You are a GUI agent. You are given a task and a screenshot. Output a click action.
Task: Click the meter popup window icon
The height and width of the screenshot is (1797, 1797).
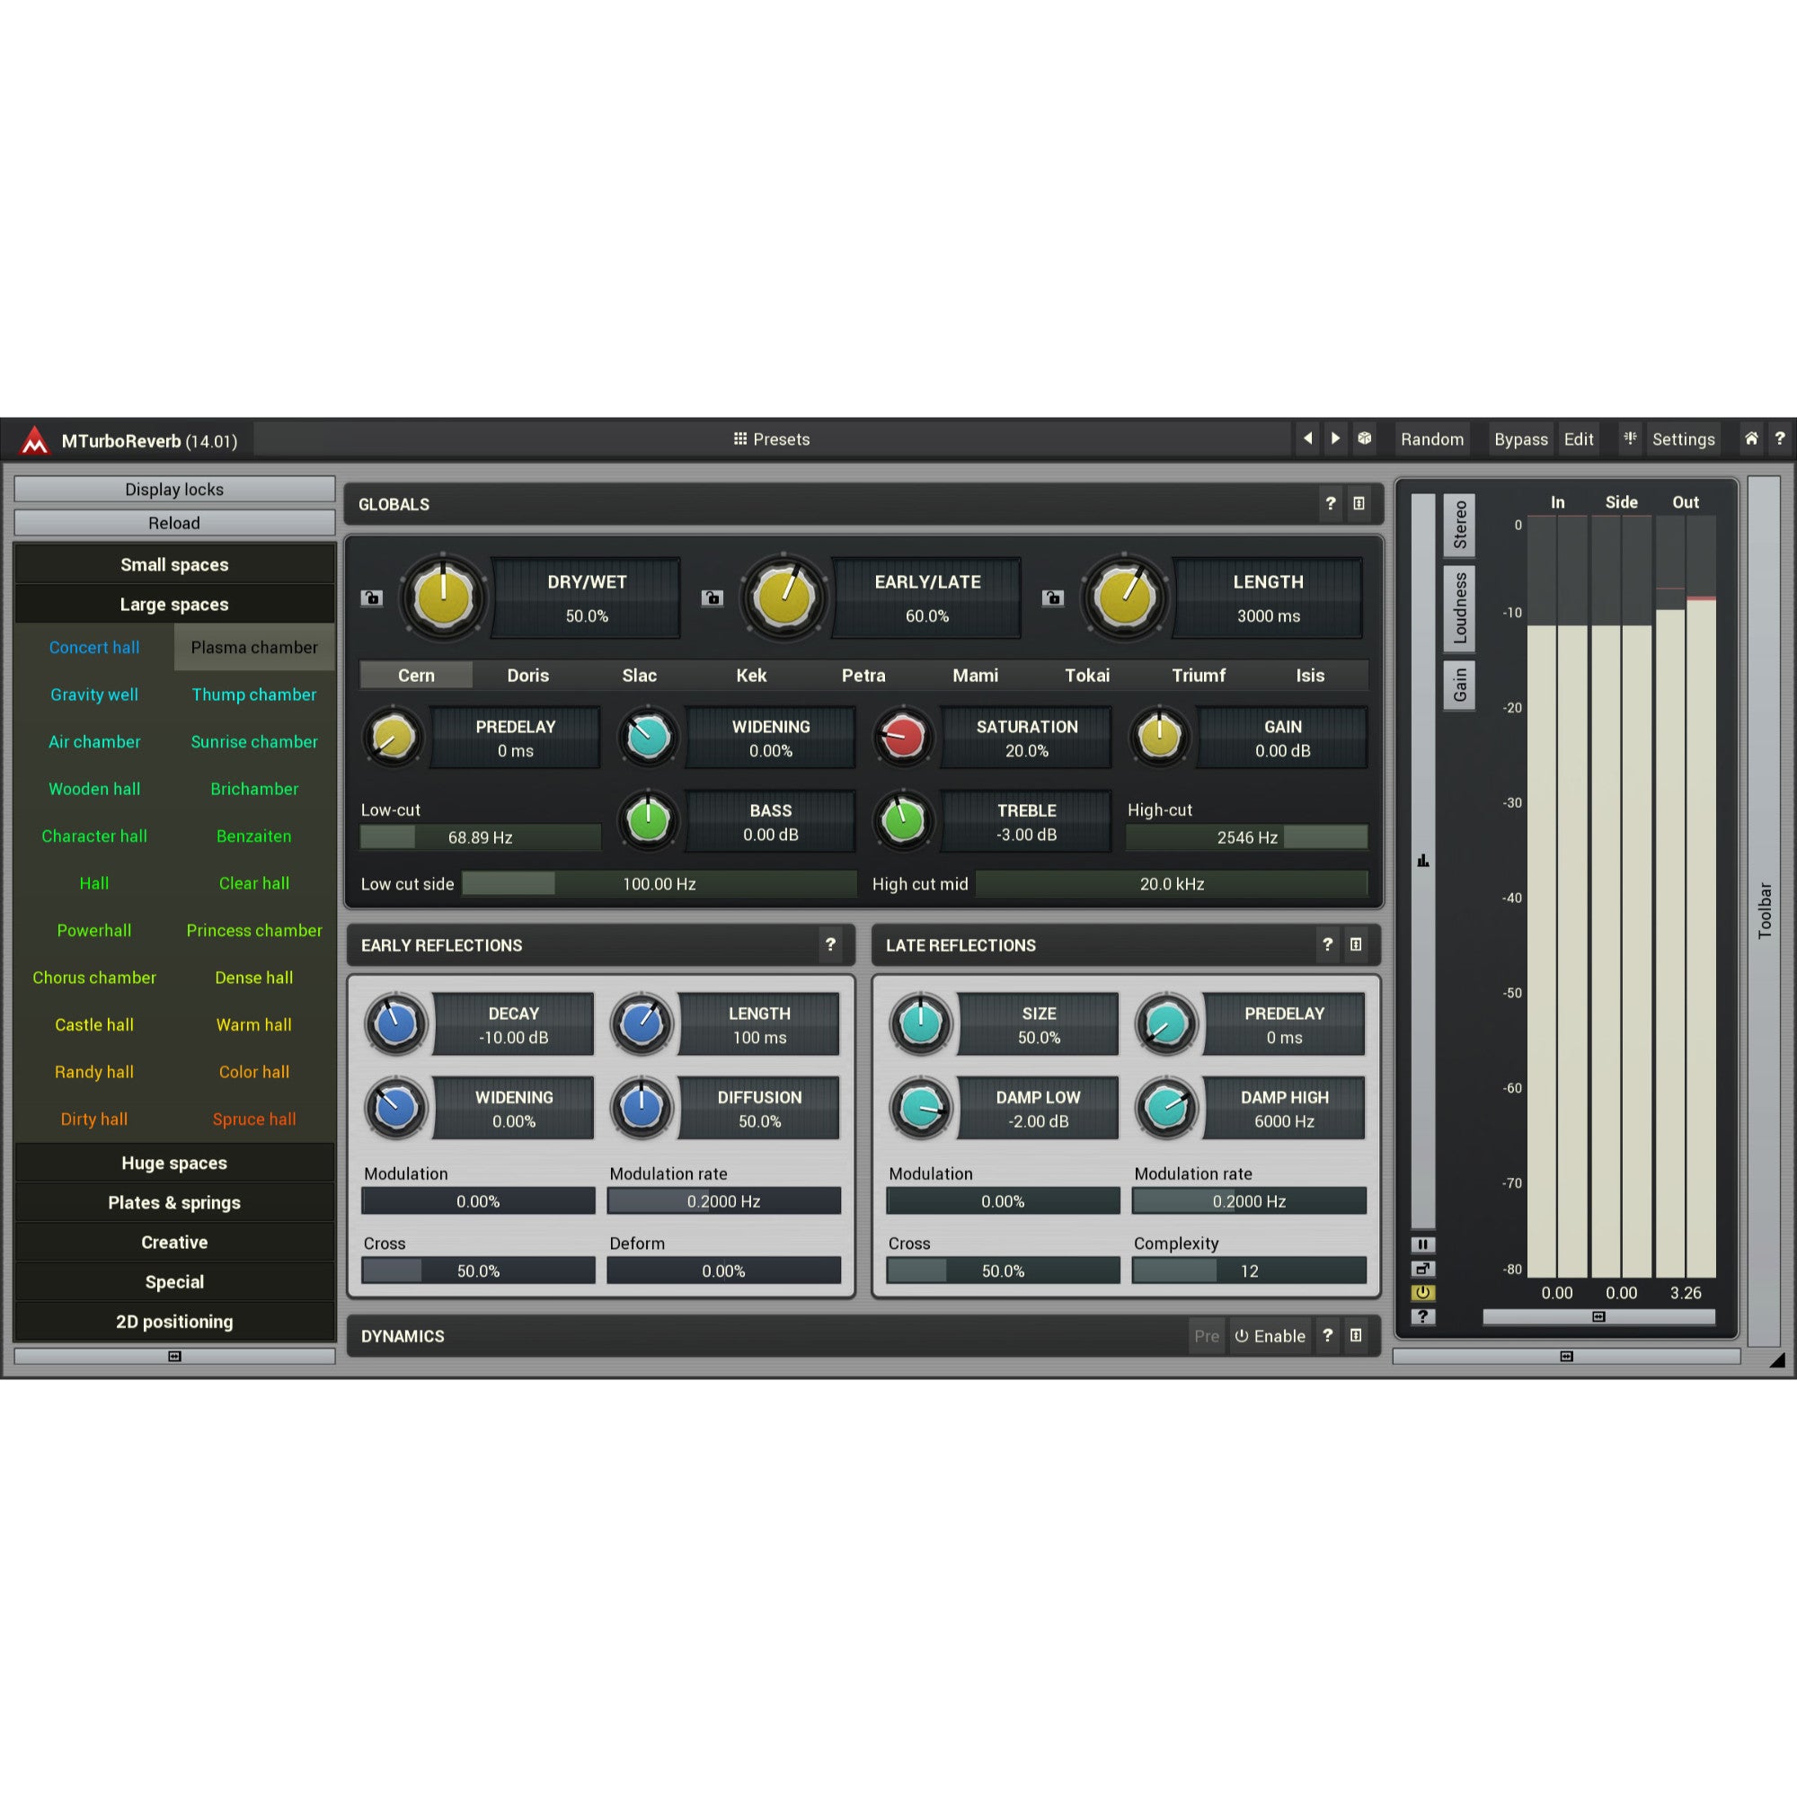point(1423,1269)
